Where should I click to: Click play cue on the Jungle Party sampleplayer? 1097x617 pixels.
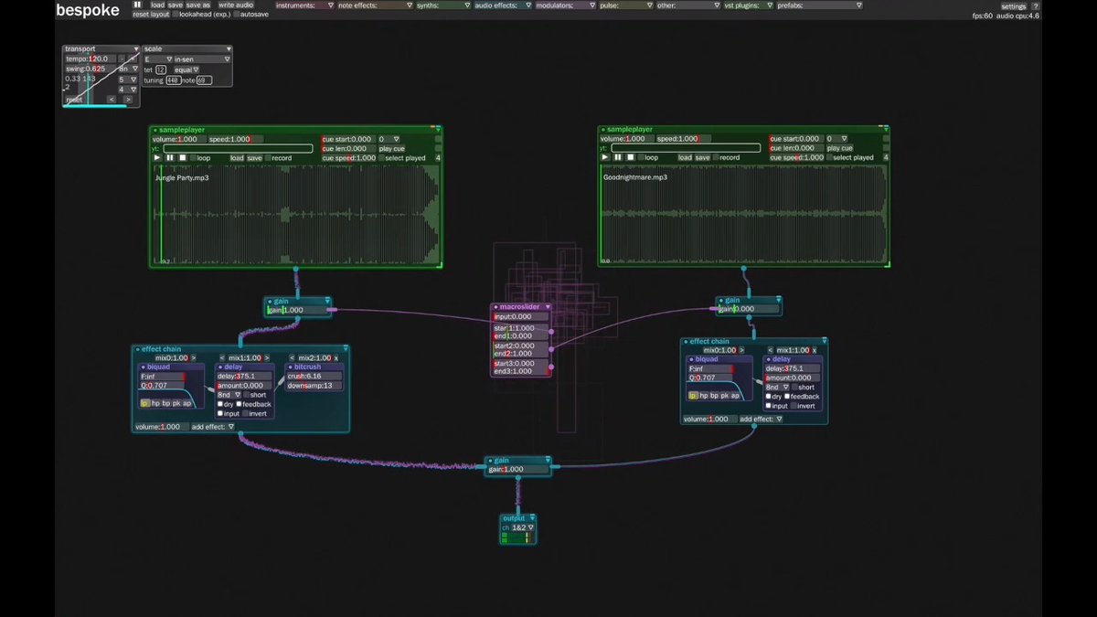pyautogui.click(x=392, y=148)
